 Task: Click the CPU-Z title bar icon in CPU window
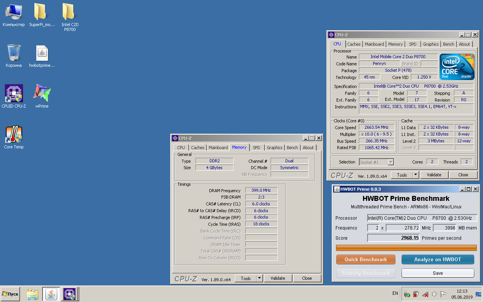tap(331, 35)
